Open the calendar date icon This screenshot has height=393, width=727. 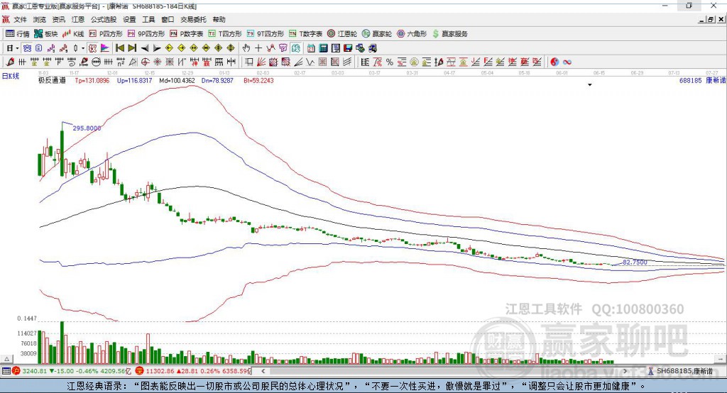coord(311,48)
